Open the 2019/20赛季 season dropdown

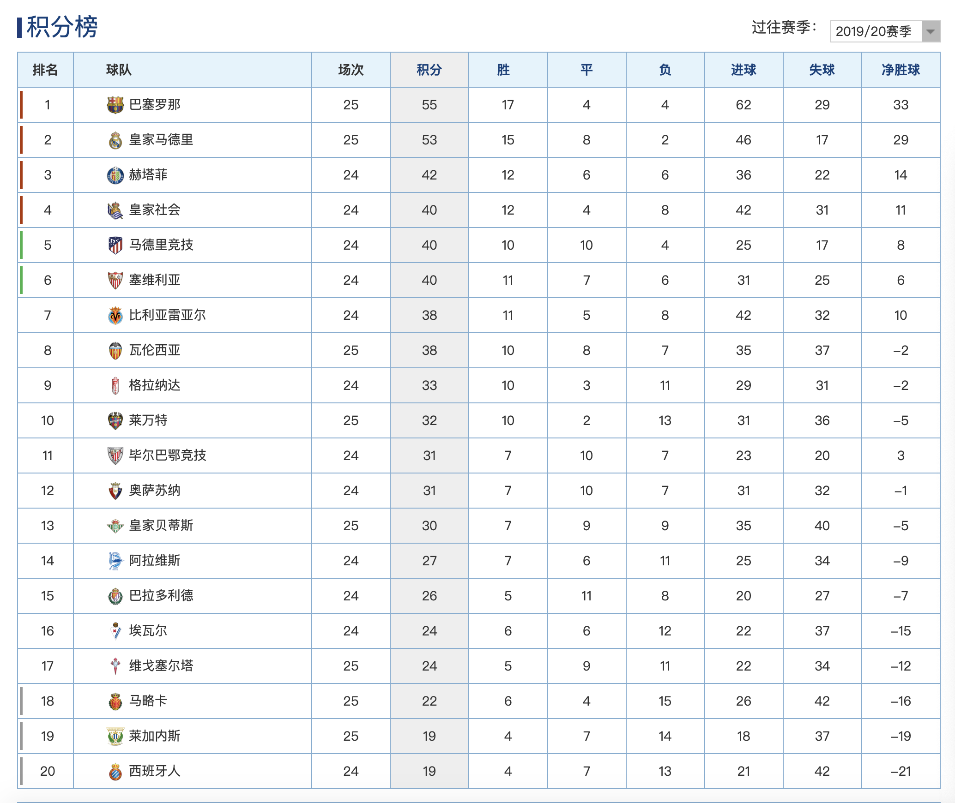point(875,31)
